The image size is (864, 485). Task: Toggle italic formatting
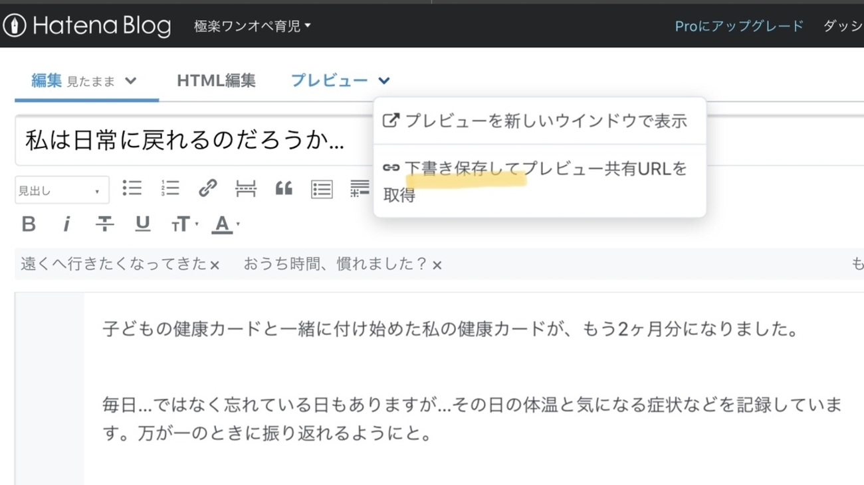click(x=66, y=224)
